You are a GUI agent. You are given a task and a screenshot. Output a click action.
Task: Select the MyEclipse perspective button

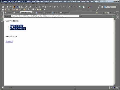point(110,7)
